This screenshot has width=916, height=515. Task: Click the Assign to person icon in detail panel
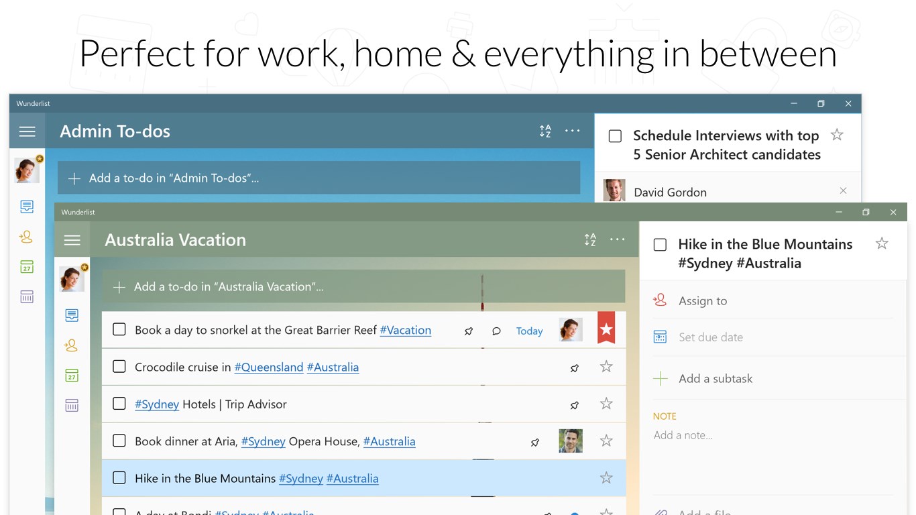click(660, 300)
